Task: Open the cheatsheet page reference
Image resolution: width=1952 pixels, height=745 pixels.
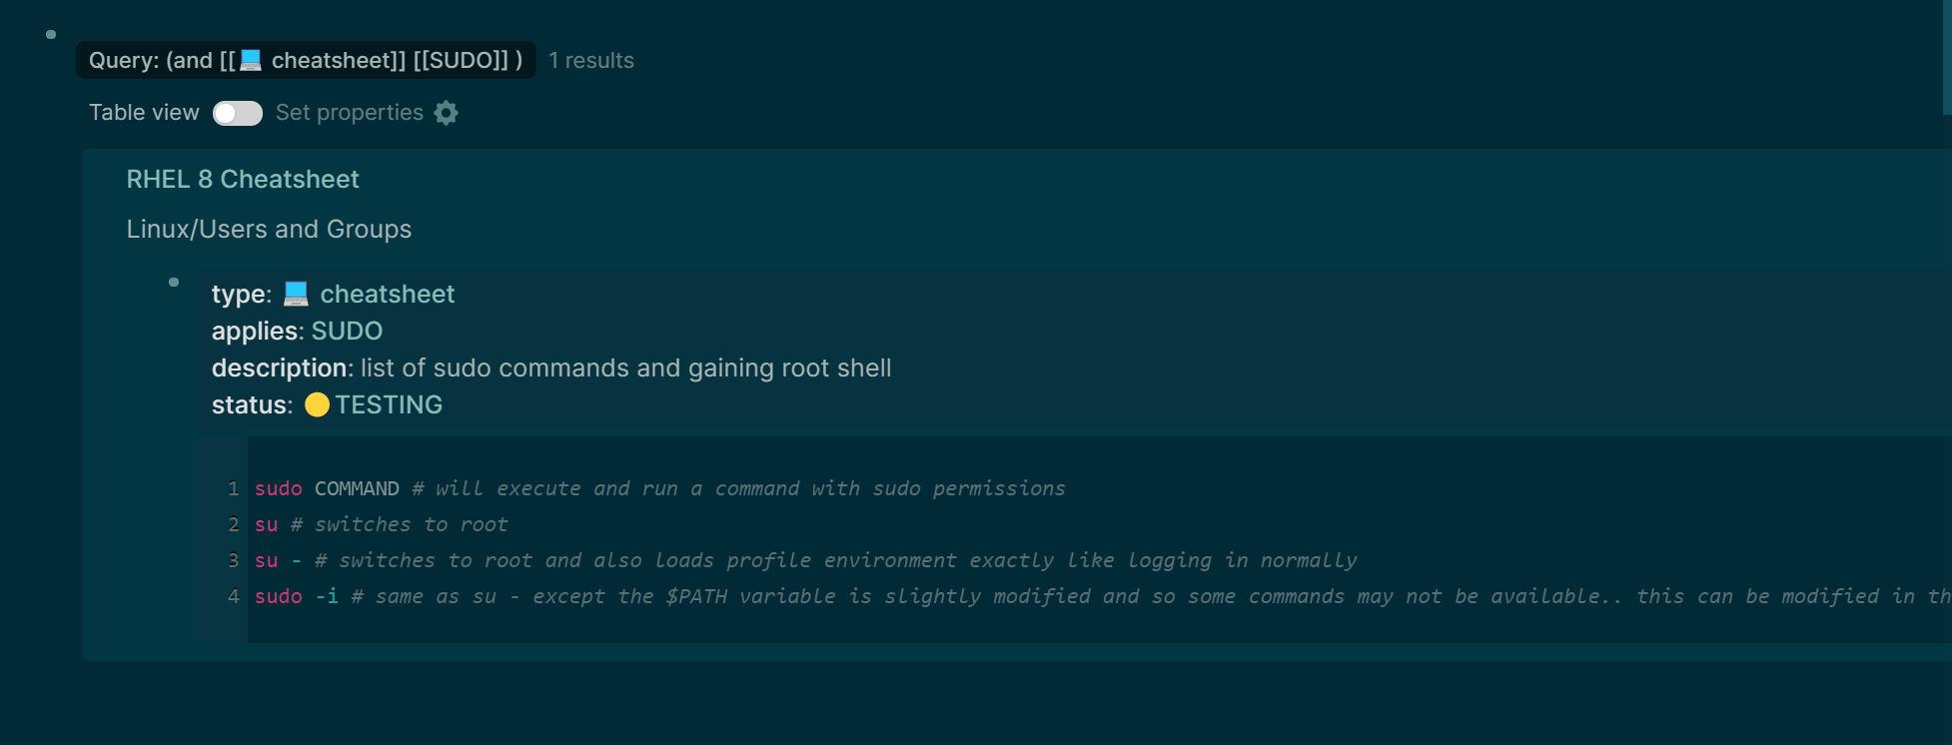Action: (x=388, y=293)
